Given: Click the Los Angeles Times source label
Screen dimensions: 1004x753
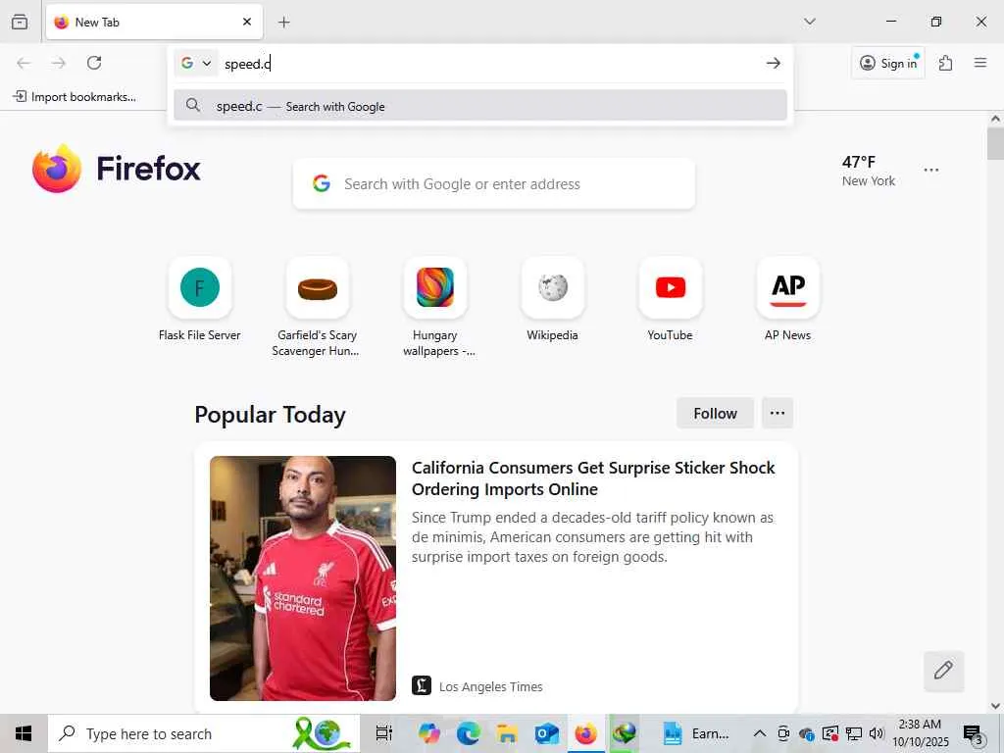Looking at the screenshot, I should pos(490,686).
